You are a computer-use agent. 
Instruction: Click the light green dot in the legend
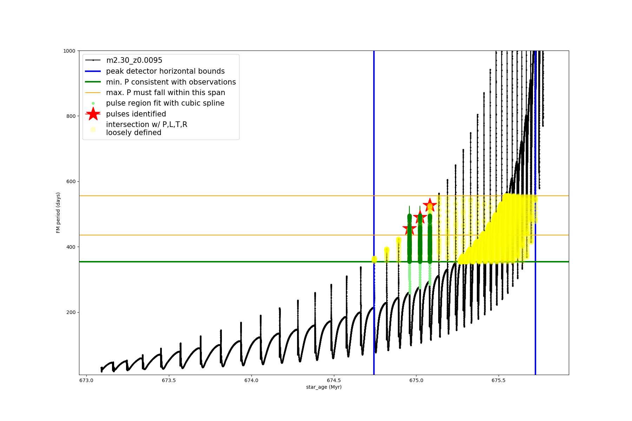93,103
